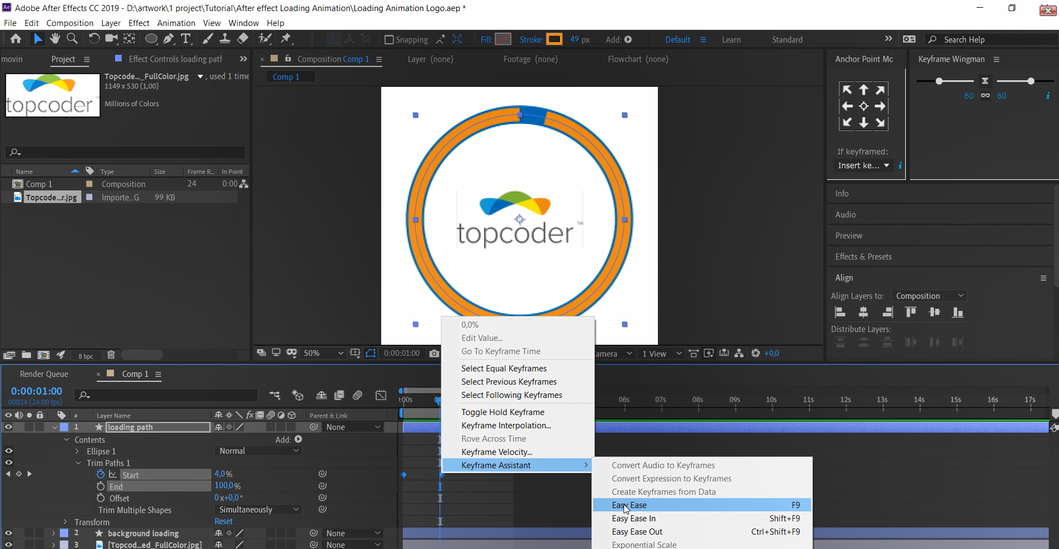Select the Home icon in the toolbar
Screen dimensions: 1059x549
(15, 39)
